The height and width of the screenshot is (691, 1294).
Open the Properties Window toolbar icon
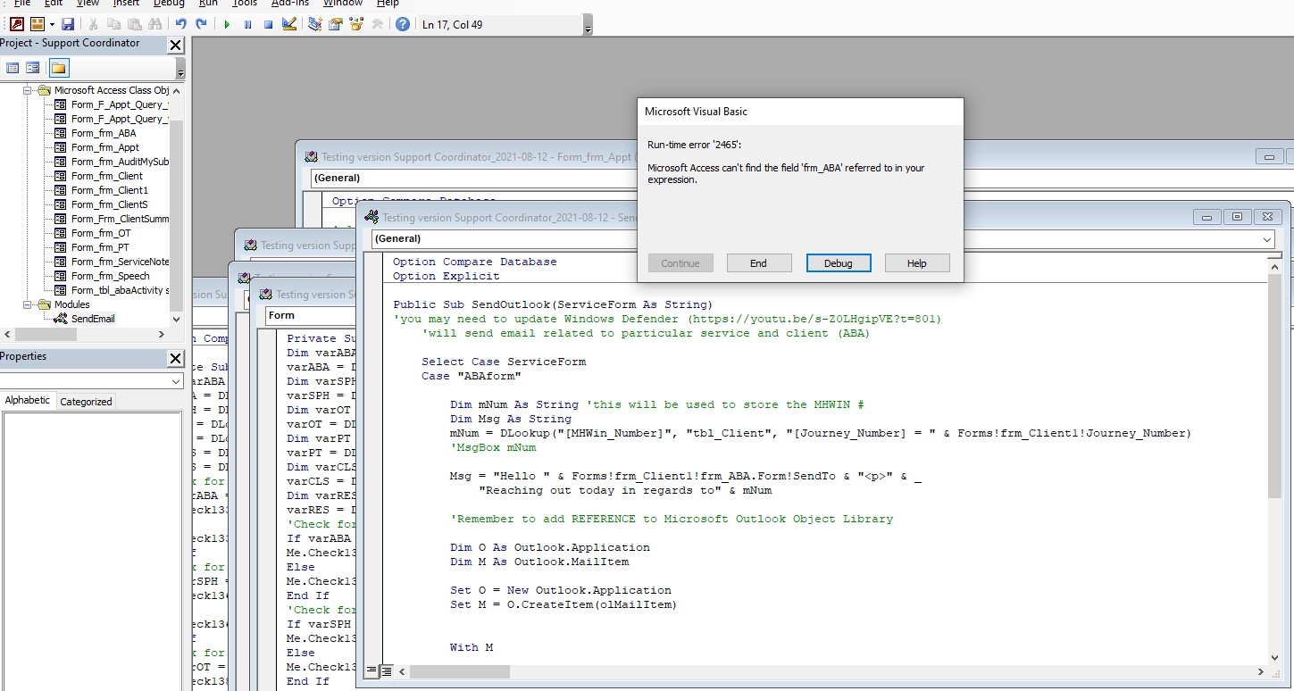tap(336, 24)
